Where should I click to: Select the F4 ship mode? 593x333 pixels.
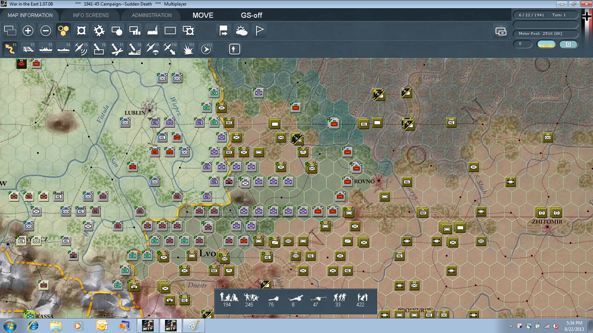(x=63, y=49)
